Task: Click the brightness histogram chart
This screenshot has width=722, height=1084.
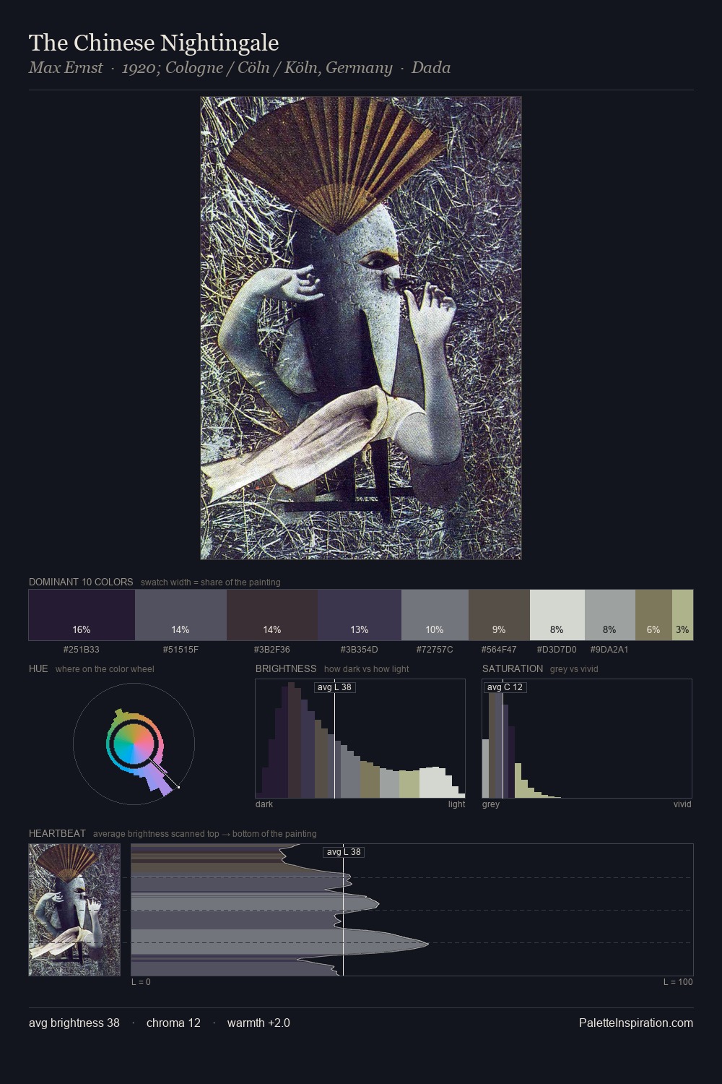Action: pos(360,739)
